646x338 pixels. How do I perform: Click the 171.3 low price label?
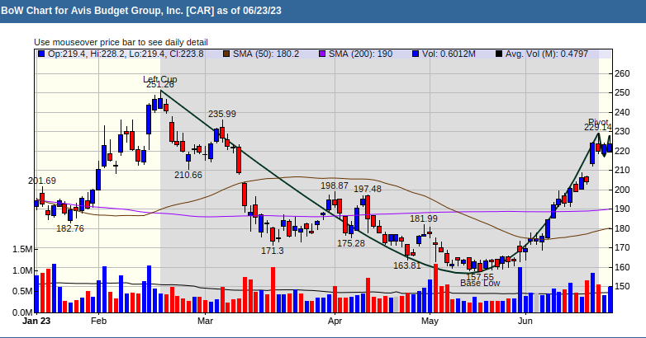tap(273, 251)
